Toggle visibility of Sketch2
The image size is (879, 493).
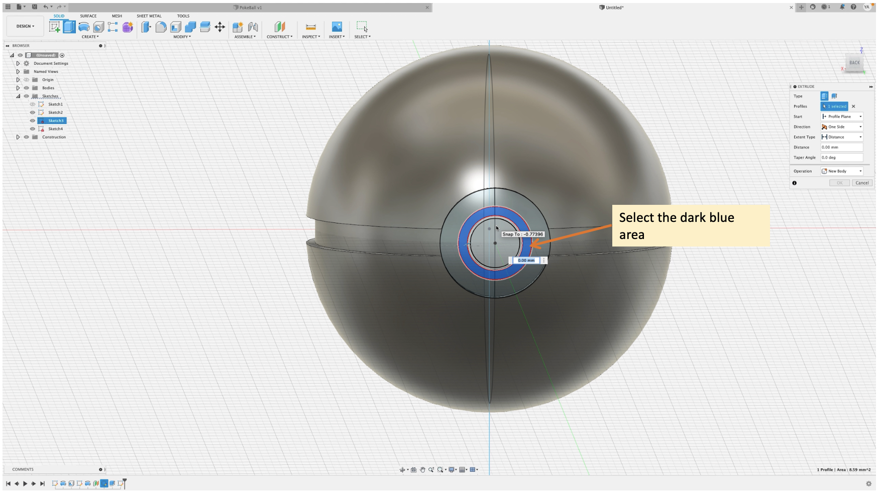pyautogui.click(x=33, y=112)
